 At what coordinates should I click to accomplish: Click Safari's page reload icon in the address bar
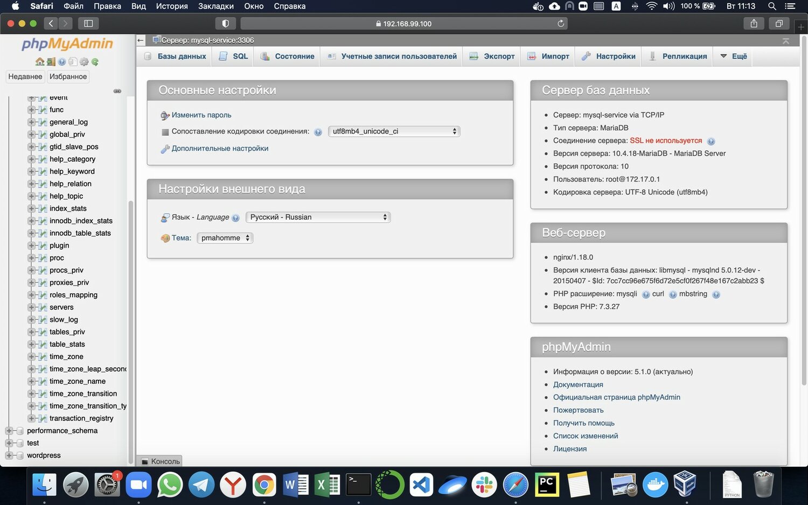click(x=561, y=24)
